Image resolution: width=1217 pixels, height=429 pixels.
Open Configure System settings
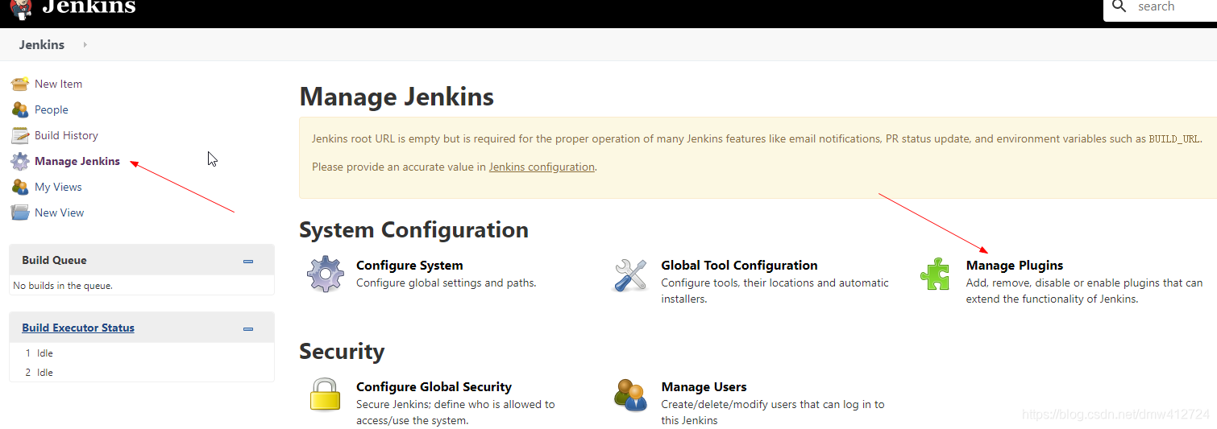[409, 265]
